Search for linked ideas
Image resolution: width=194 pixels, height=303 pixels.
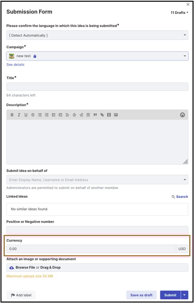(x=180, y=197)
